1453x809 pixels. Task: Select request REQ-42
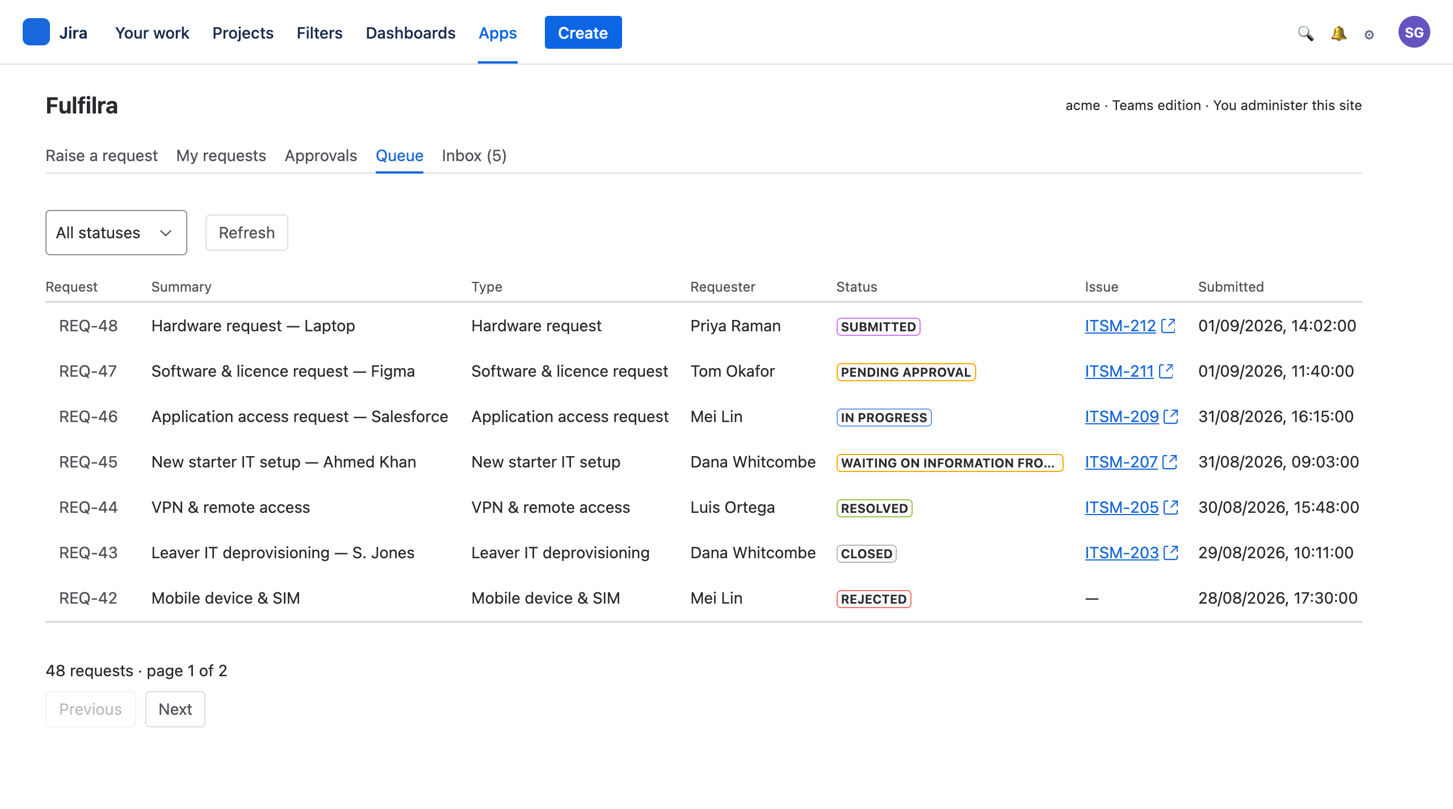tap(88, 598)
